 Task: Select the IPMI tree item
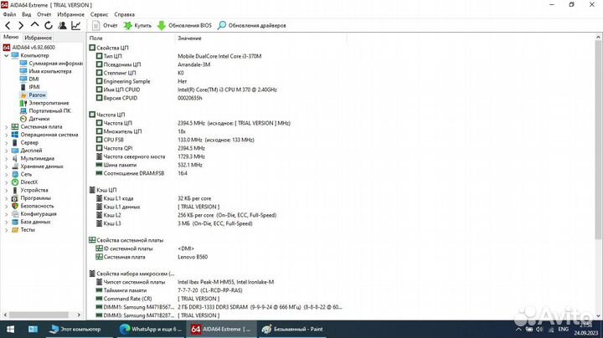pos(30,87)
